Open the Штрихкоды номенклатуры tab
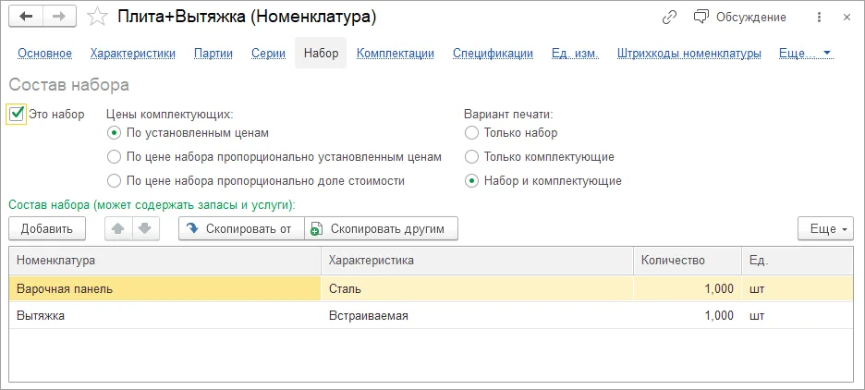This screenshot has width=865, height=390. (x=689, y=53)
